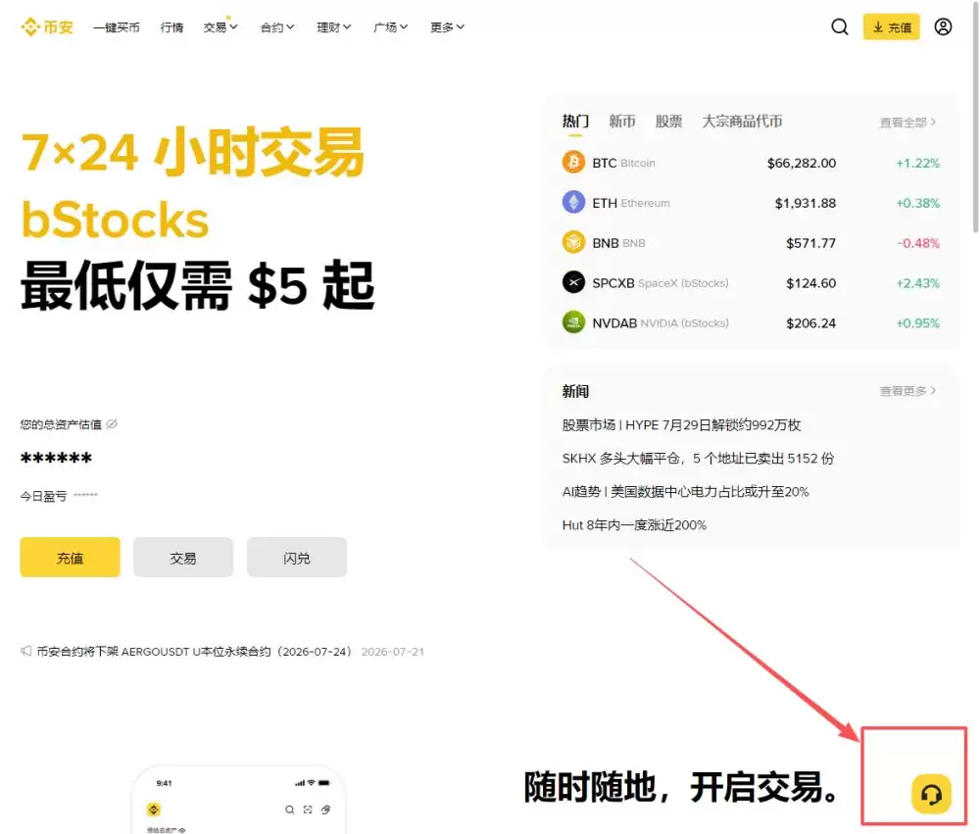Click the ETH price $1,931.88
The height and width of the screenshot is (834, 980).
tap(805, 203)
